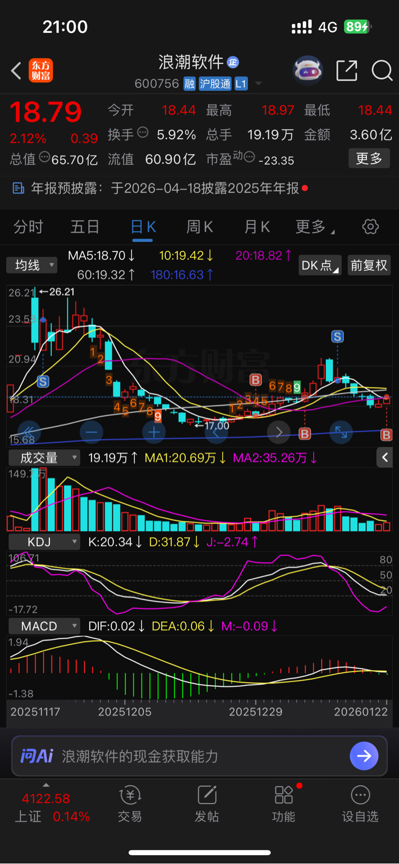Open search with magnifier icon

click(382, 70)
